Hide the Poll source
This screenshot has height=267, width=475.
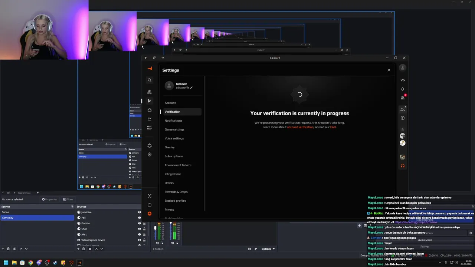click(x=140, y=218)
